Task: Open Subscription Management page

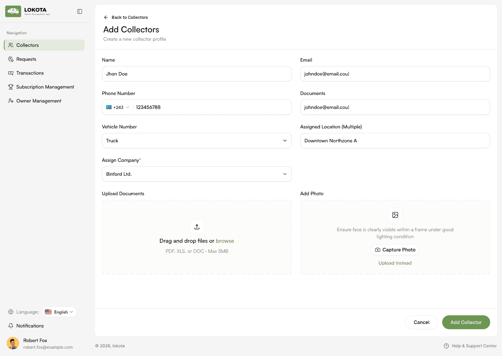Action: point(44,87)
